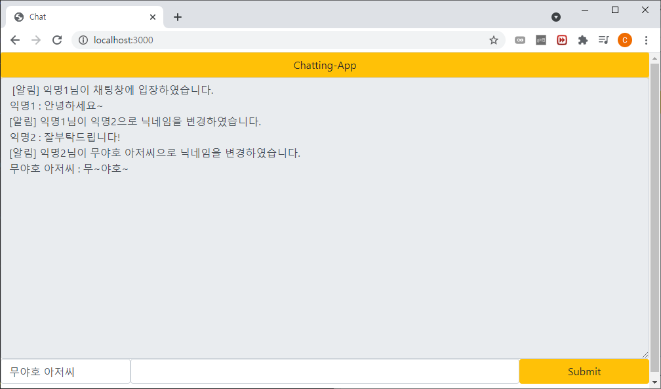Image resolution: width=661 pixels, height=389 pixels.
Task: Open the dark gray square extension icon
Action: [541, 40]
